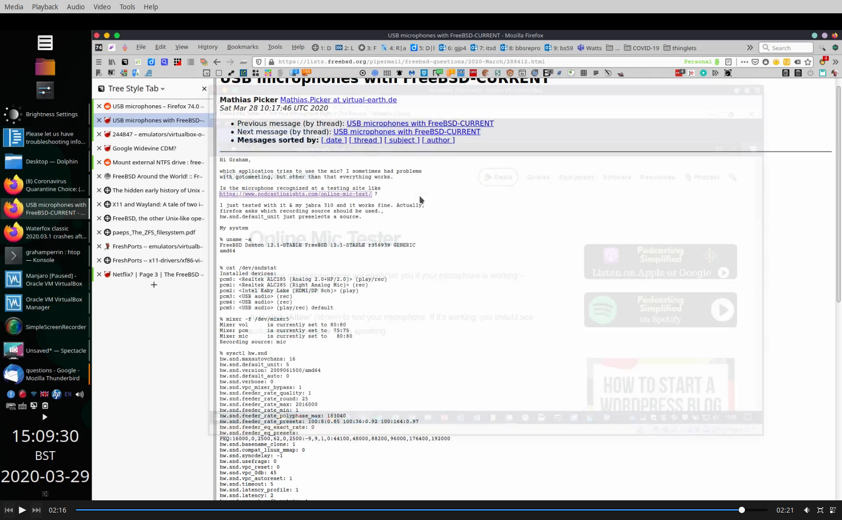Expand bookmarks toolbar overflow chevron

[x=749, y=48]
